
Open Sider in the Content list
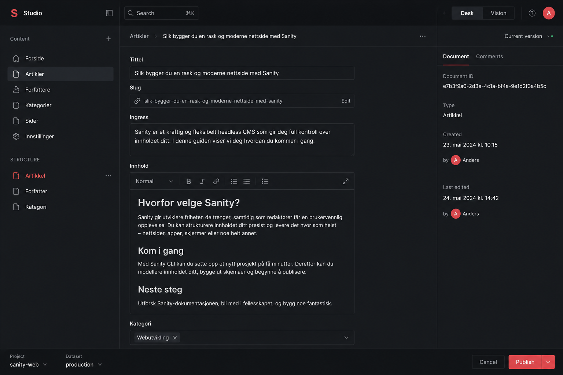point(60,121)
